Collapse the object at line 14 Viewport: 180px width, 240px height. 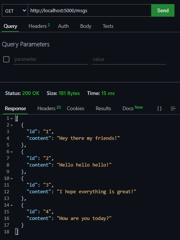[12, 206]
